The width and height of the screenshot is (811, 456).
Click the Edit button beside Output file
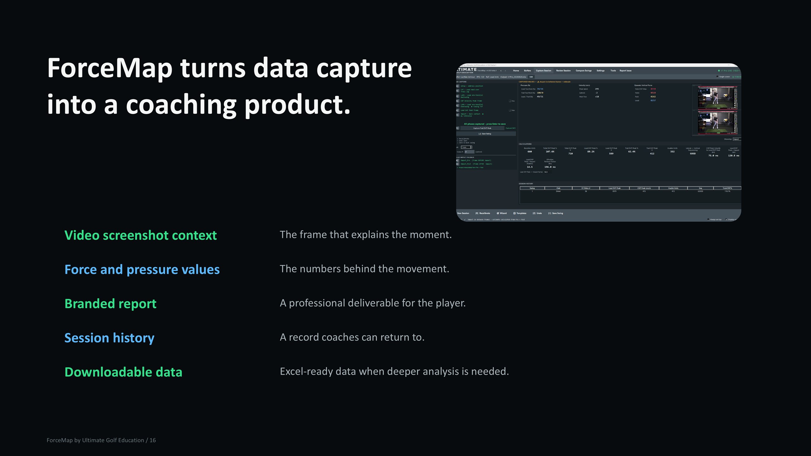(x=531, y=77)
